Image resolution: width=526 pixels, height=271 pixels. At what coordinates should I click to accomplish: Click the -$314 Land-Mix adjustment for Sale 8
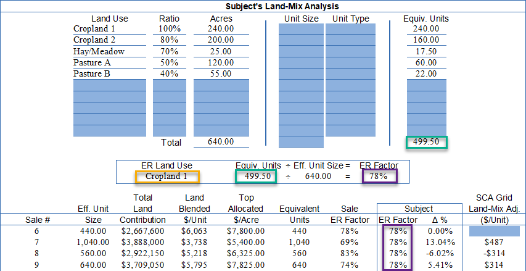[x=493, y=253]
